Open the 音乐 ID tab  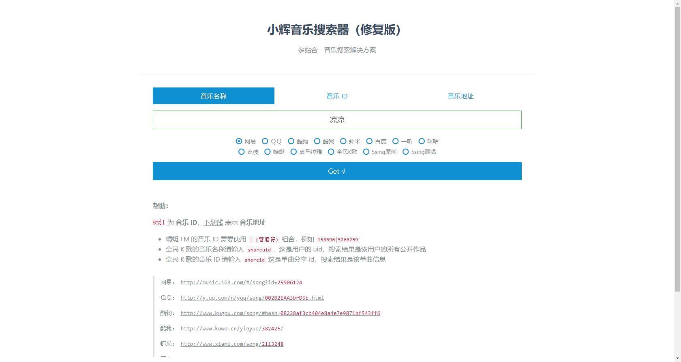coord(337,96)
